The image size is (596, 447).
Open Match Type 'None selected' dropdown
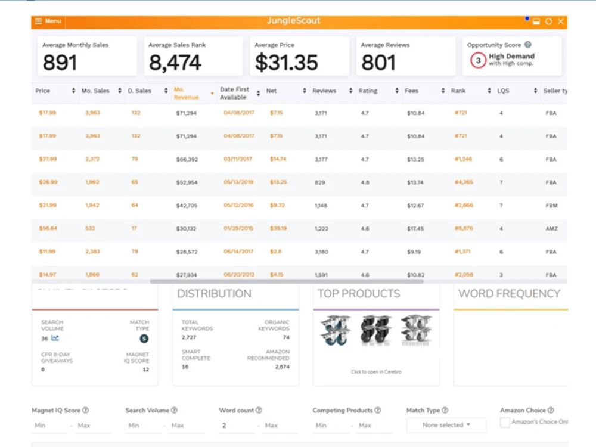click(446, 425)
